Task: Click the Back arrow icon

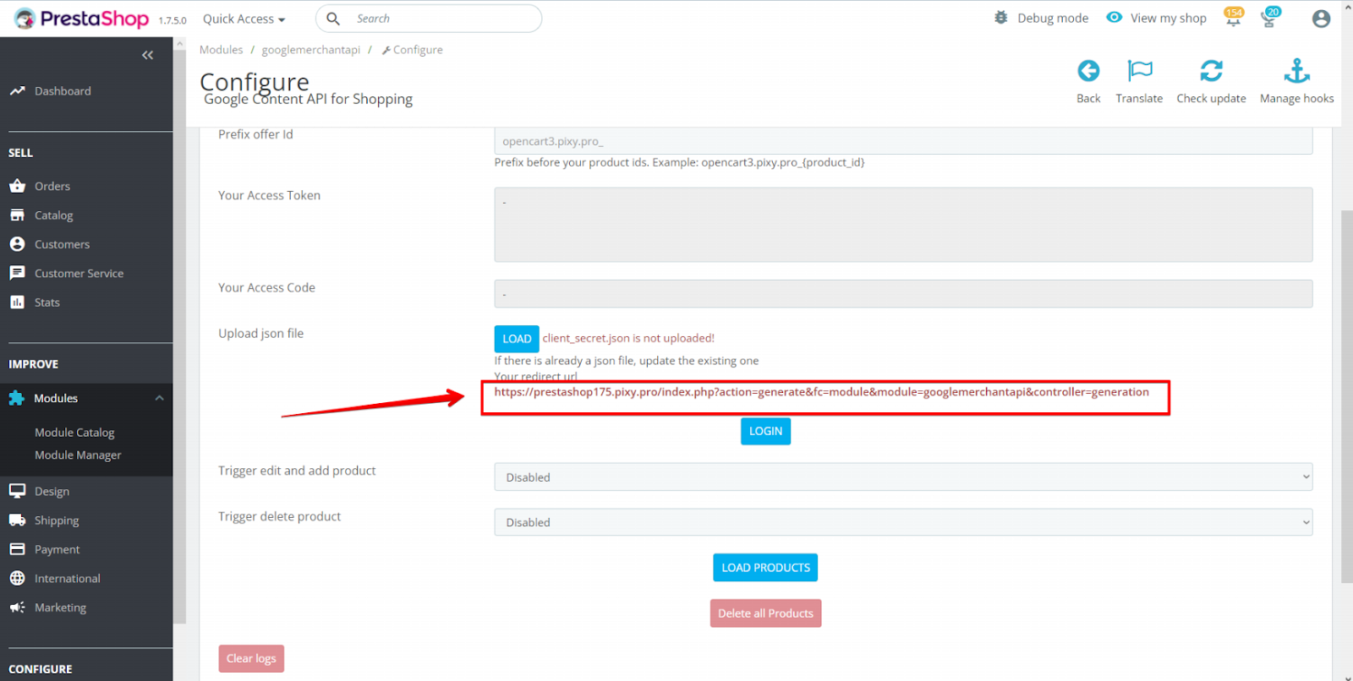Action: click(x=1088, y=71)
